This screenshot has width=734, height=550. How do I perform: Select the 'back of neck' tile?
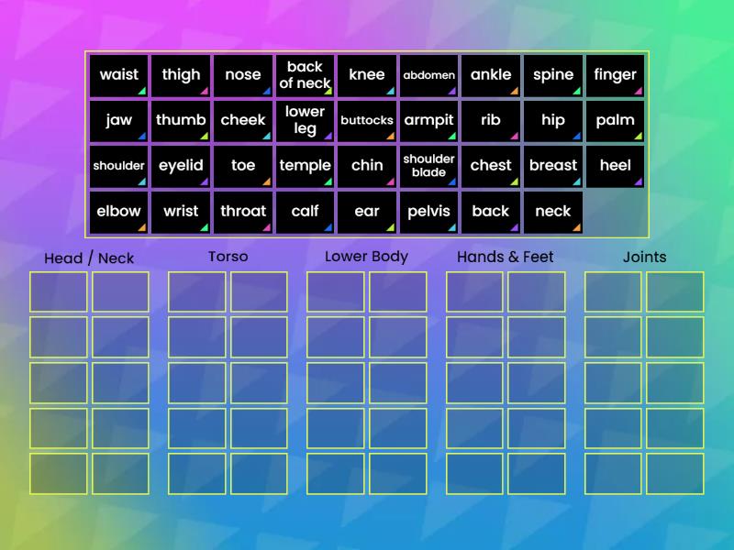click(305, 76)
